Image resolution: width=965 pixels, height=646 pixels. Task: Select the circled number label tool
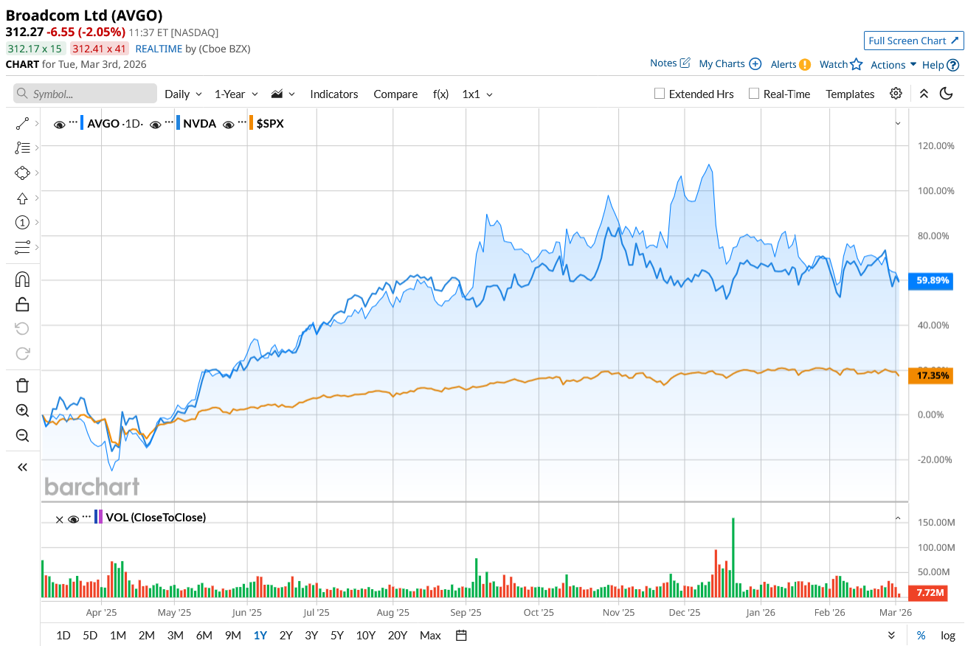(22, 223)
